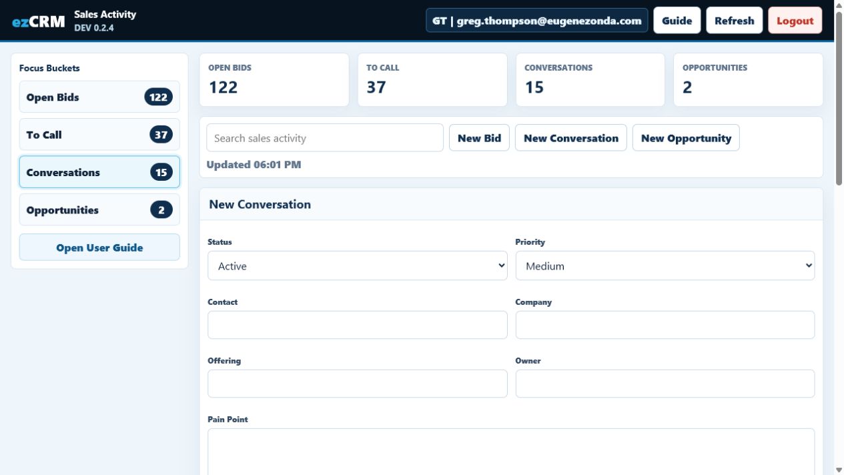Click into the Offering input field
The image size is (844, 475).
[358, 384]
